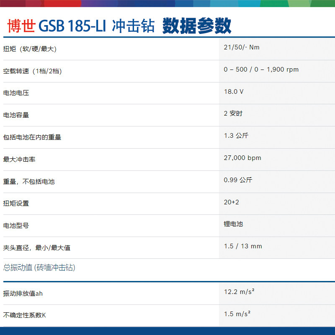Image resolution: width=335 pixels, height=335 pixels.
Task: Select the value '1.5 m/s²'
Action: coord(237,314)
